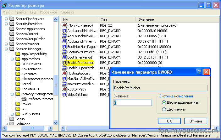Click the KnownDLLs folder icon
Viewport: 221px width, 140px height.
click(18, 89)
